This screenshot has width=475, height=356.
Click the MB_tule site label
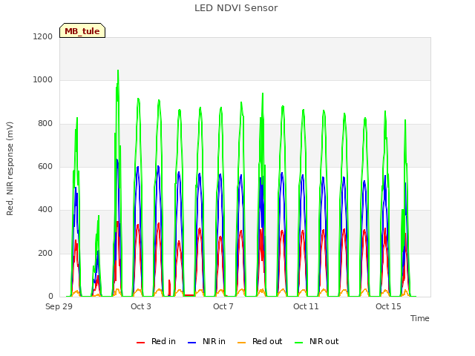(82, 31)
